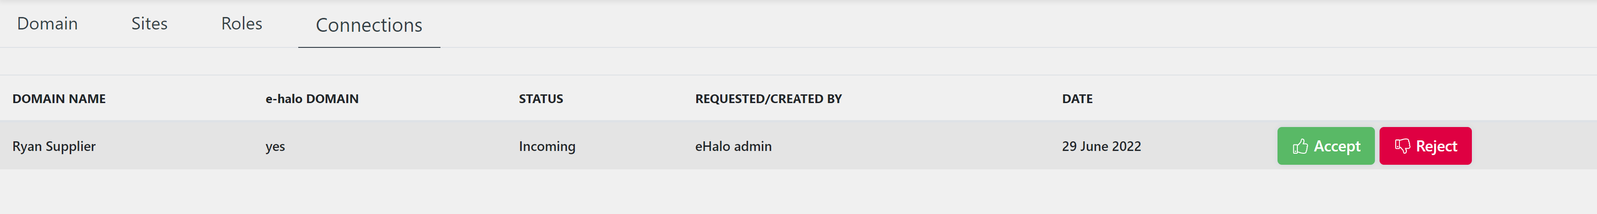Switch to the Domain tab

47,23
